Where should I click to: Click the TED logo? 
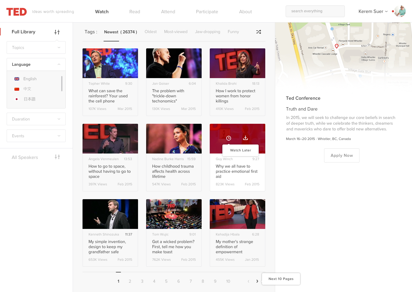(x=17, y=12)
